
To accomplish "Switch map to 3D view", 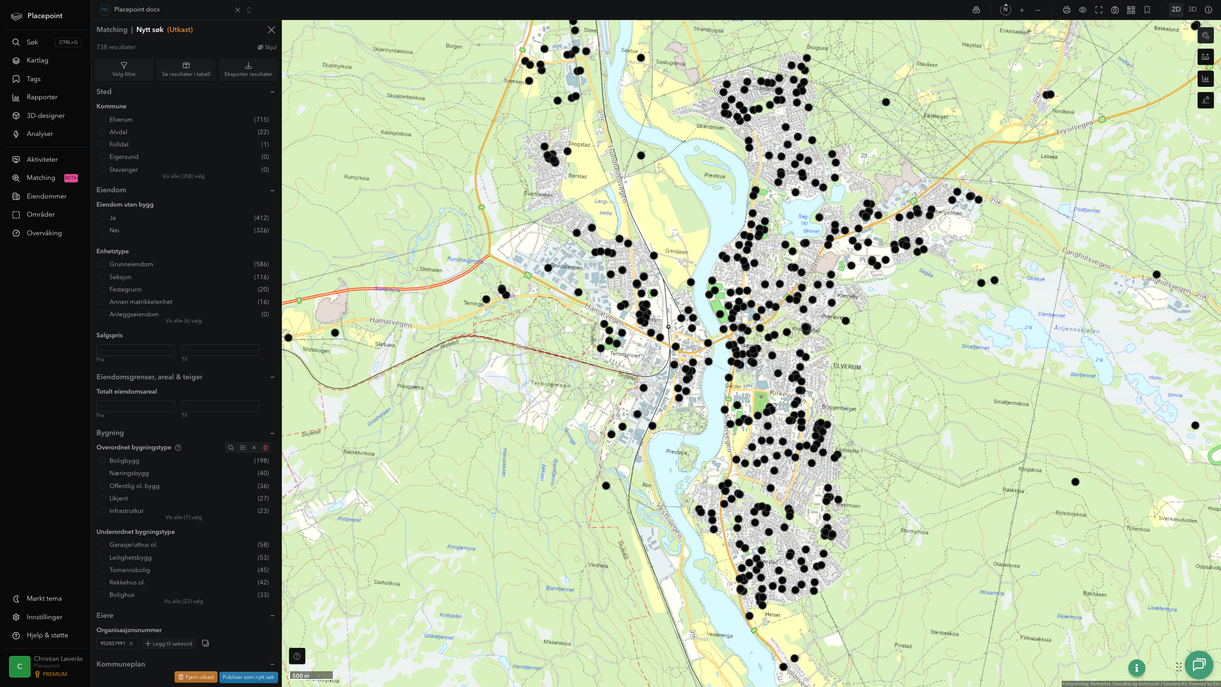I will [x=1192, y=10].
